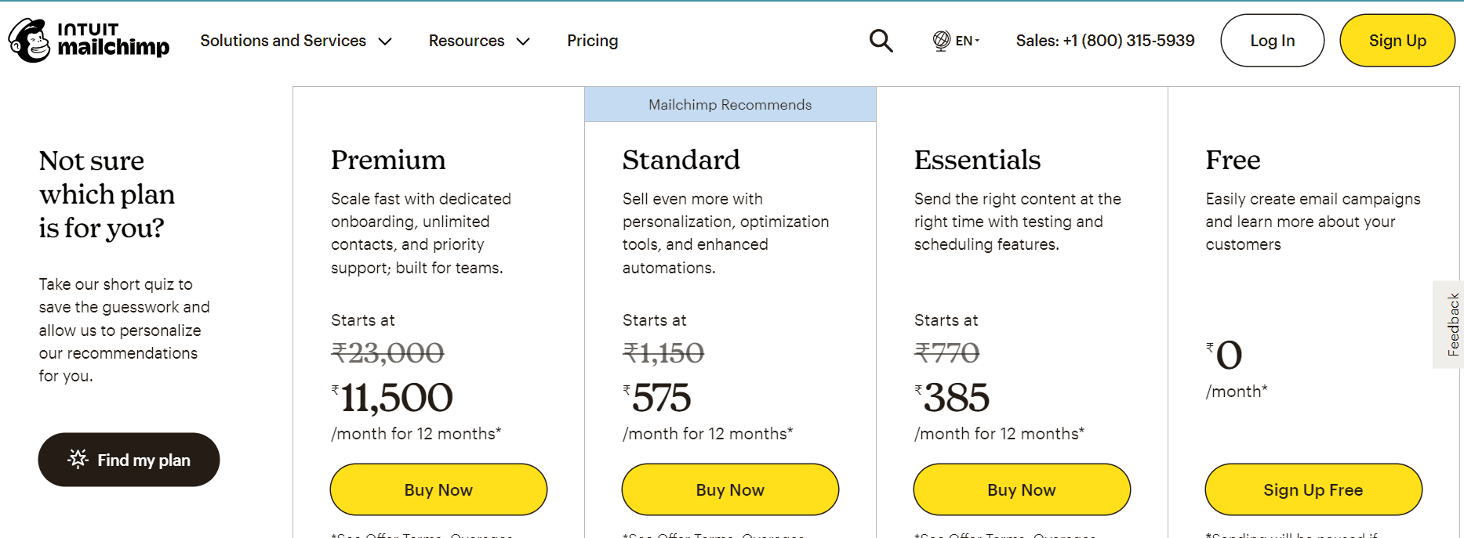Screen dimensions: 1464x538
Task: Click Sign Up Free button
Action: click(x=1313, y=489)
